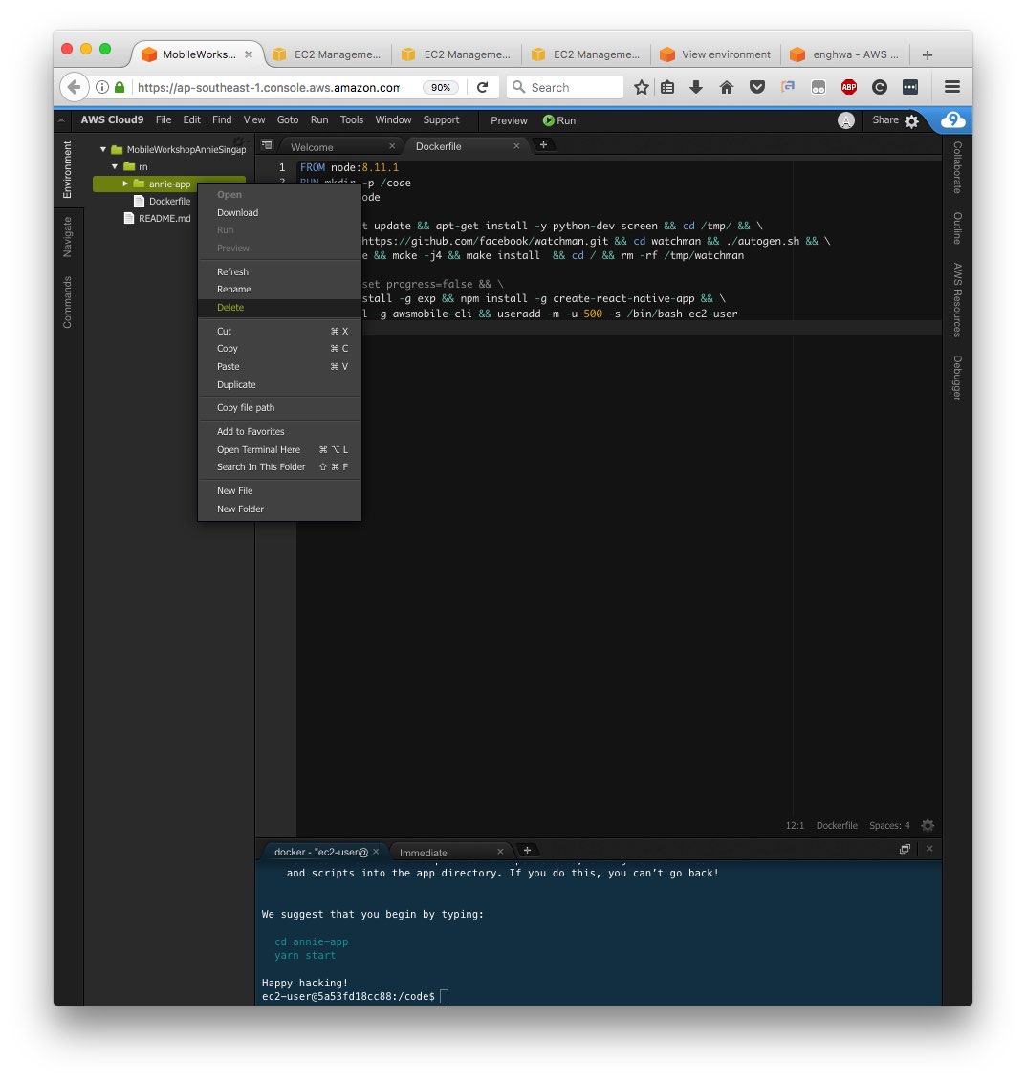
Task: Choose Delete from the context menu
Action: coord(279,308)
